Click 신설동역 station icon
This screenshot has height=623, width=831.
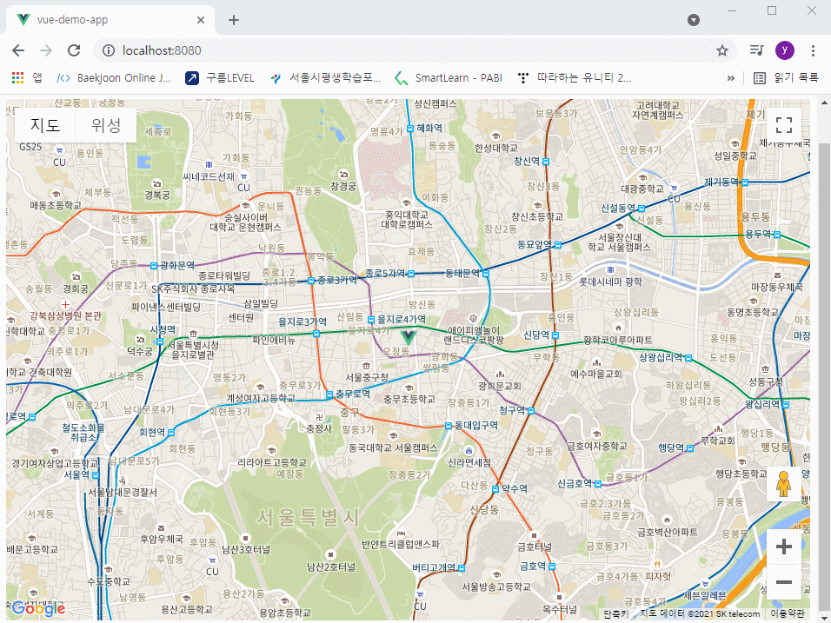642,209
